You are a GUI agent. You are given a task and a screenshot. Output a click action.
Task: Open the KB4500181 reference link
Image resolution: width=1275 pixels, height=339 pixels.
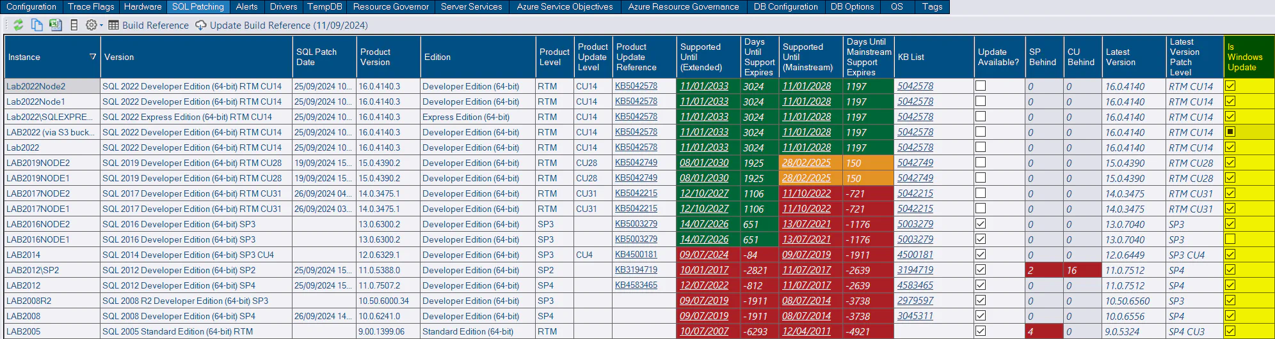click(636, 254)
